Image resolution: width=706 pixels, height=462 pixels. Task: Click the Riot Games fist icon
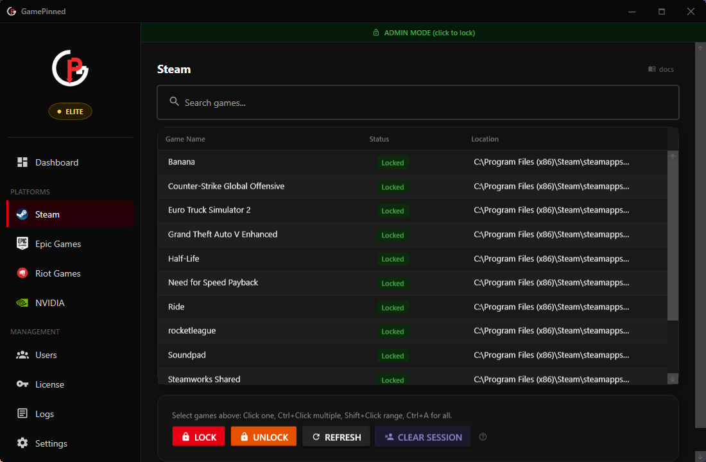click(22, 273)
